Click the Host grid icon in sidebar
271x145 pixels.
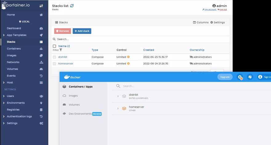[x=41, y=83]
